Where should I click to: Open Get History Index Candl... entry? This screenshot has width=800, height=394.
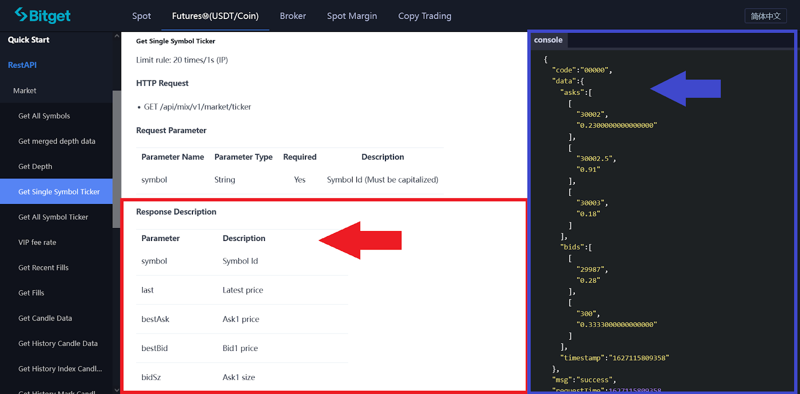[60, 369]
